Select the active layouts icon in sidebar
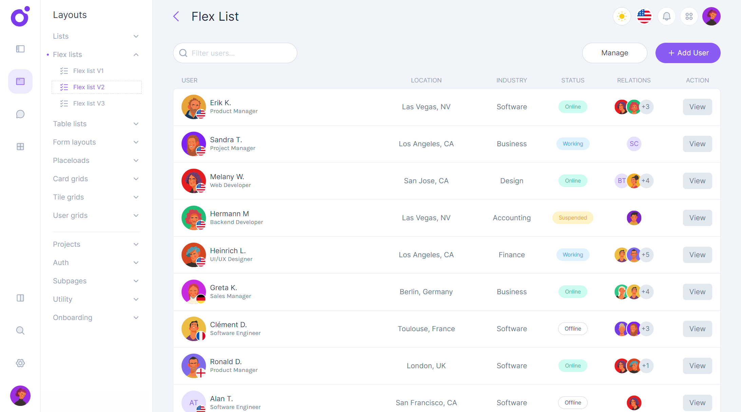This screenshot has height=412, width=741. [x=20, y=81]
